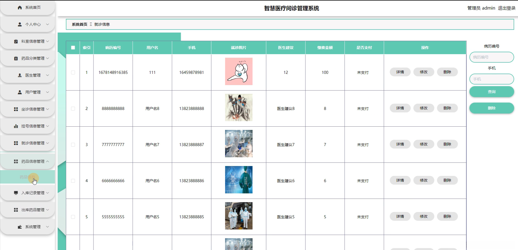Open the 出库药品管理 sidebar menu

pyautogui.click(x=27, y=210)
